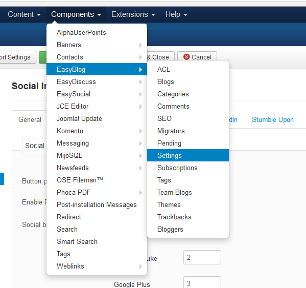Select Search in Components menu
This screenshot has height=288, width=306.
97,230
